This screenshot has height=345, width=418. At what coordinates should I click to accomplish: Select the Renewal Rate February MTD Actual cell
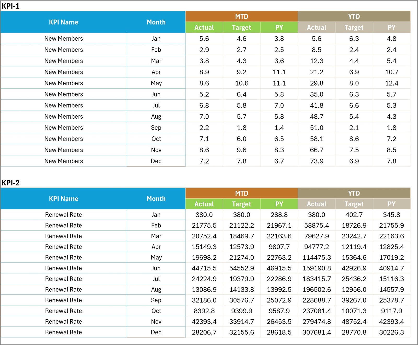point(204,225)
